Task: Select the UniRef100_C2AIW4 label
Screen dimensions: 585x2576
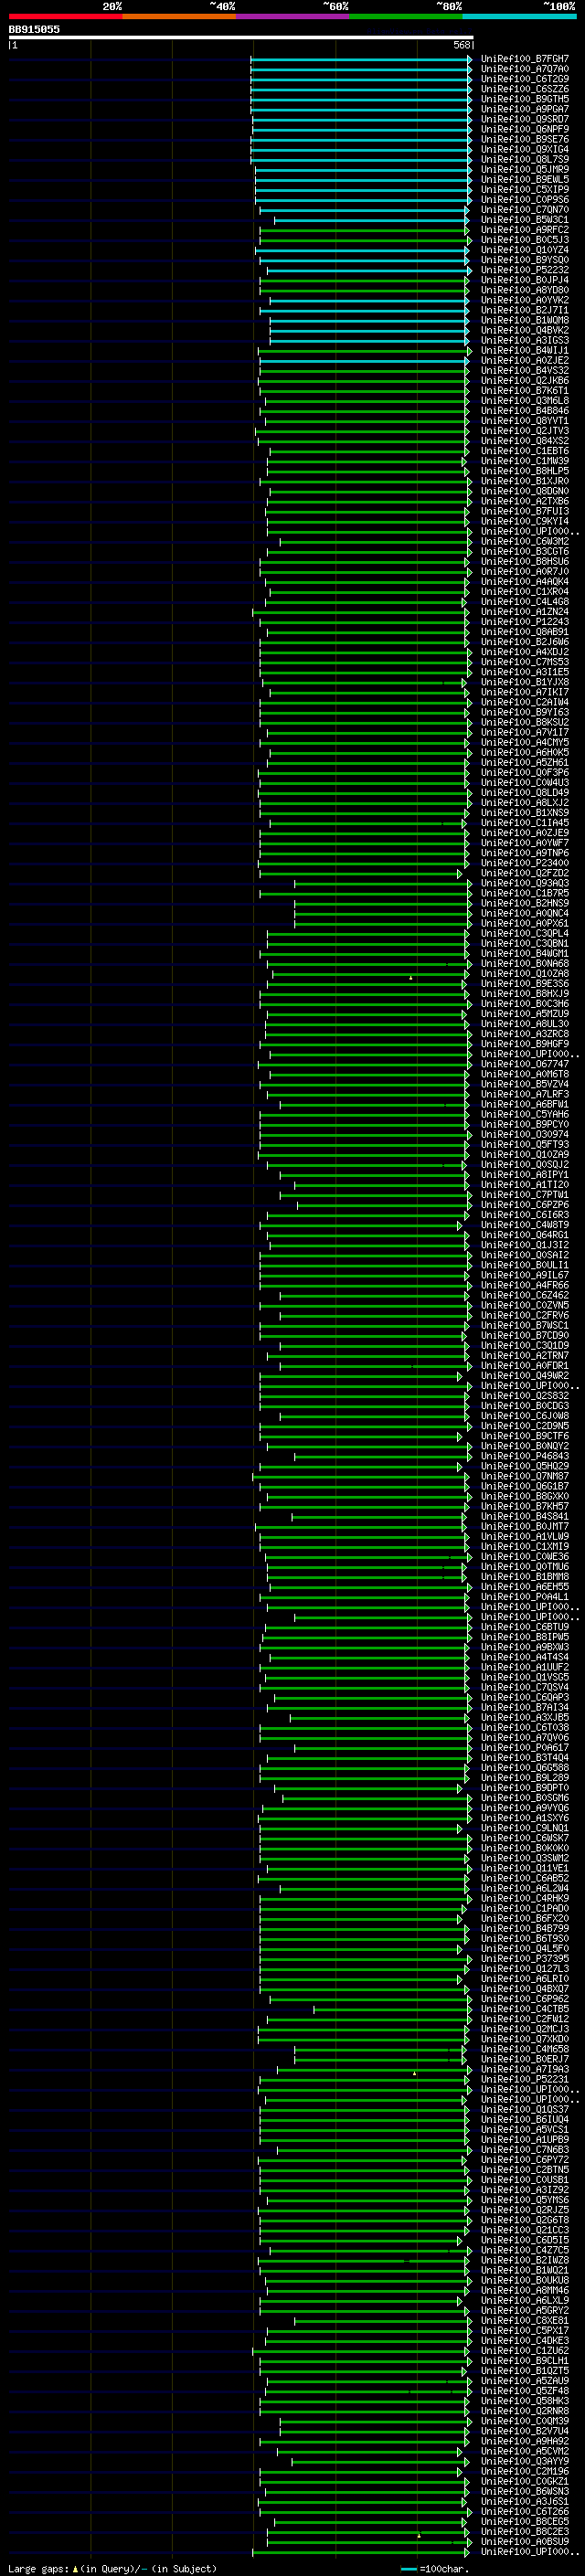Action: point(525,702)
